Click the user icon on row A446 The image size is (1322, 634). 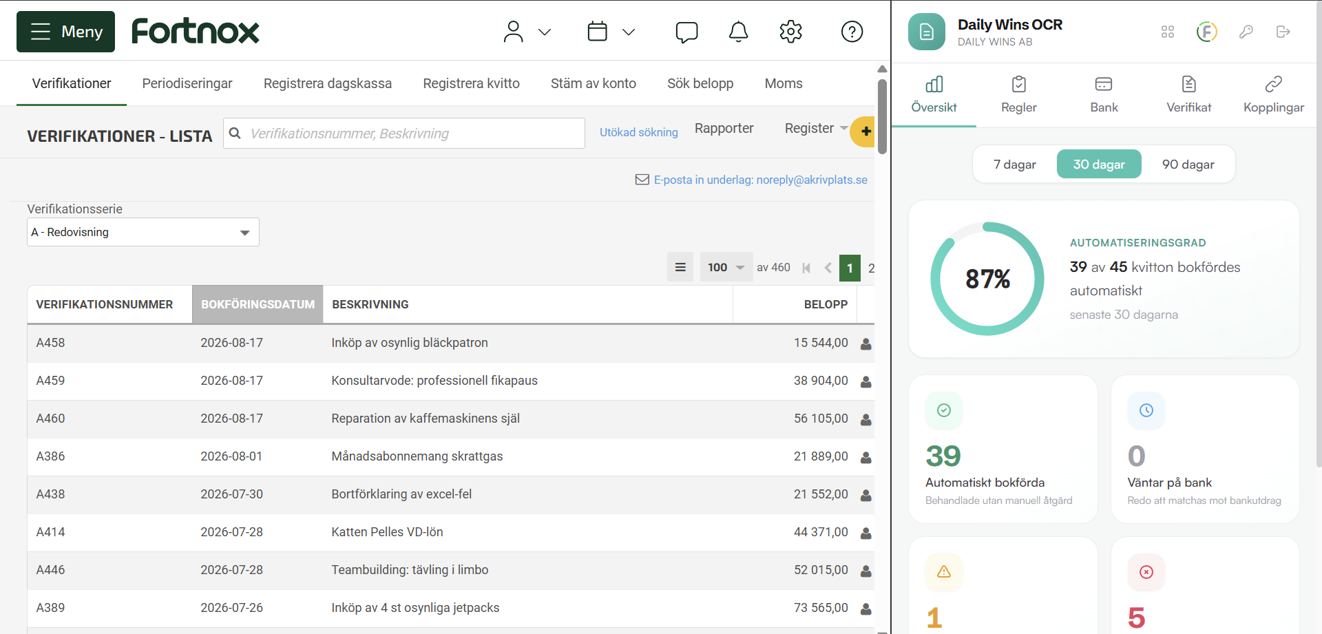(866, 571)
